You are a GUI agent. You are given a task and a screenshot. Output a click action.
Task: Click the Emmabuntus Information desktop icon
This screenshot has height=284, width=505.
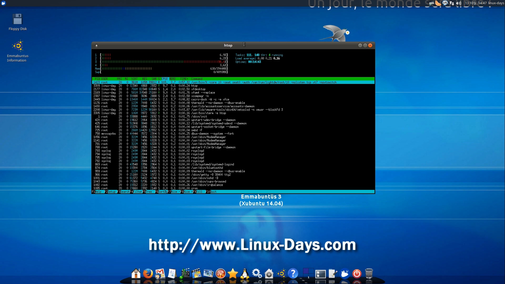(x=18, y=51)
